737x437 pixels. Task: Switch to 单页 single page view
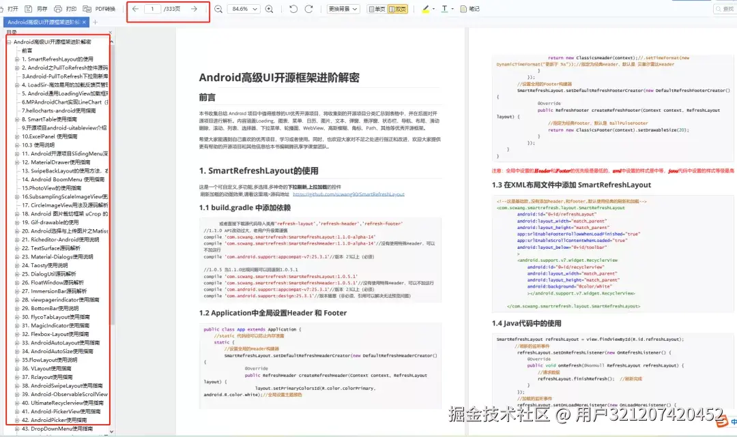pyautogui.click(x=377, y=9)
